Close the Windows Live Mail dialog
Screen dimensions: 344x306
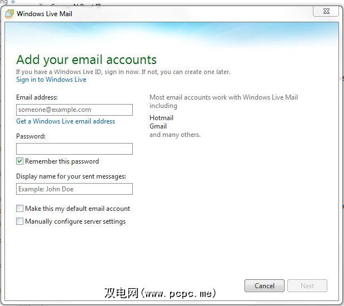pos(326,12)
